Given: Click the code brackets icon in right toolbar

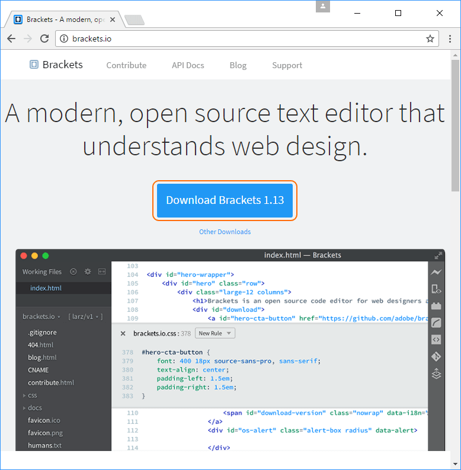Looking at the screenshot, I should (436, 340).
